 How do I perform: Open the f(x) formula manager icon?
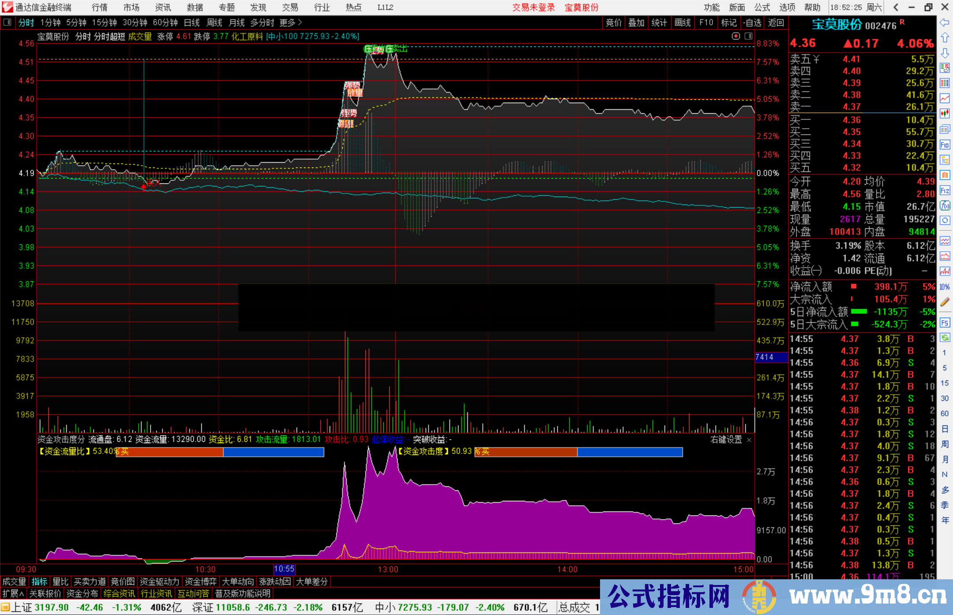(945, 205)
